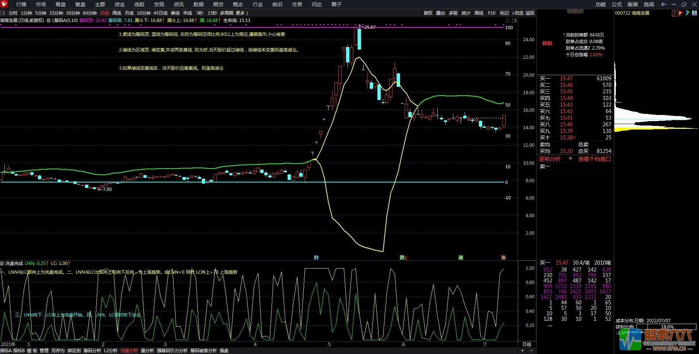Open the 公式 menu
This screenshot has width=699, height=354.
[x=617, y=4]
